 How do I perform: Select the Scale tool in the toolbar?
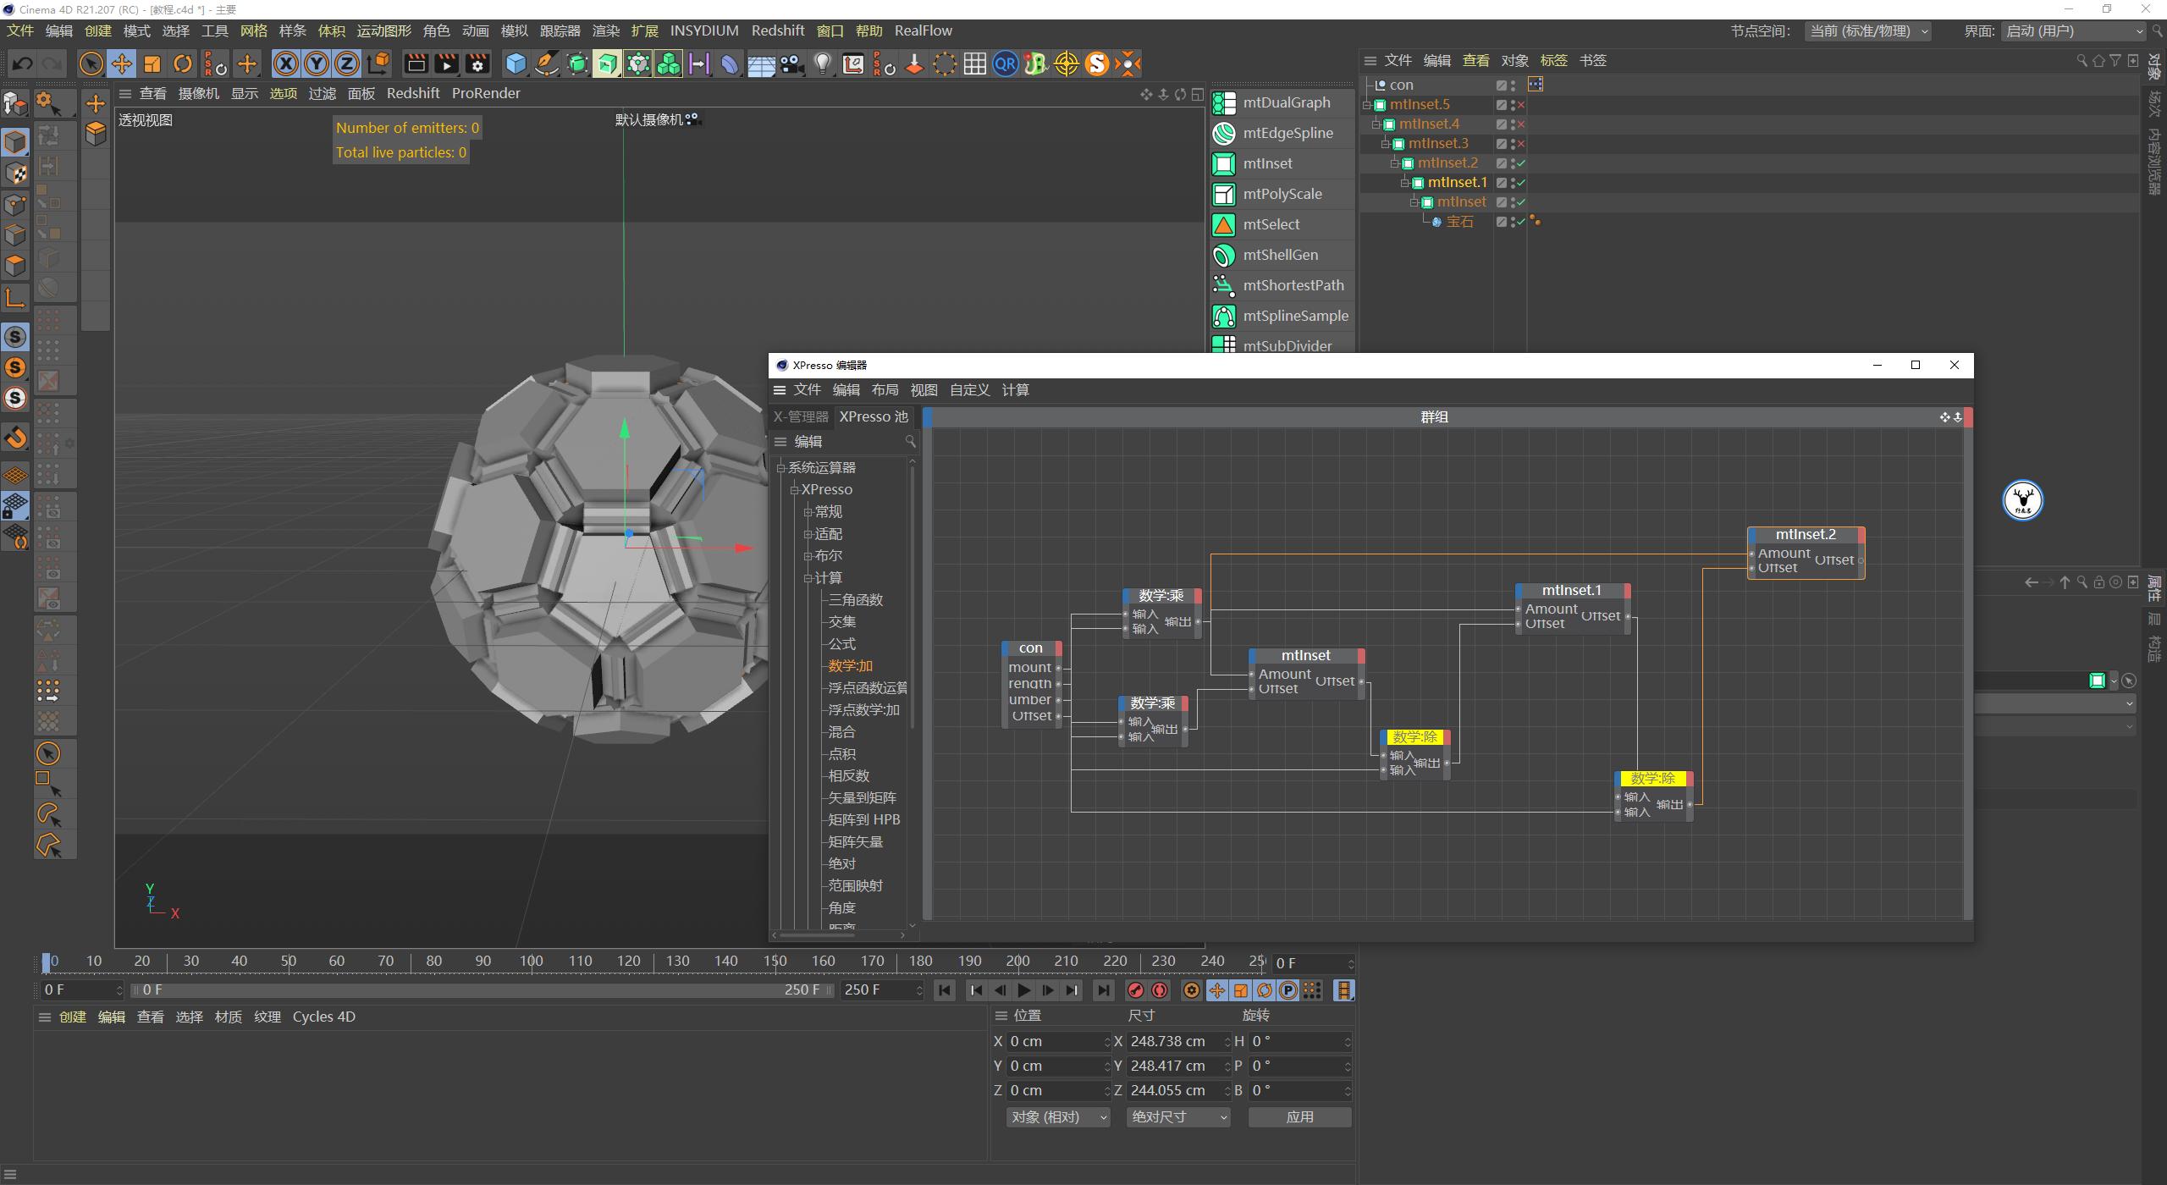coord(152,63)
